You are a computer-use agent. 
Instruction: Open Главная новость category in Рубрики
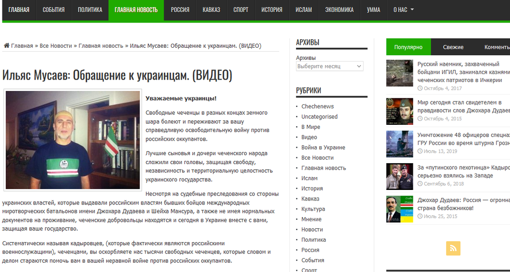(x=324, y=168)
